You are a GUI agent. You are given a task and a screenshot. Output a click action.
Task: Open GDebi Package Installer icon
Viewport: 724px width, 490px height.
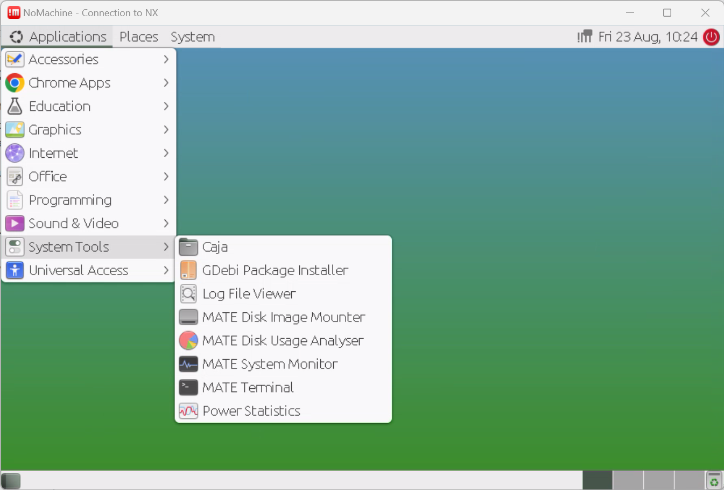tap(188, 270)
